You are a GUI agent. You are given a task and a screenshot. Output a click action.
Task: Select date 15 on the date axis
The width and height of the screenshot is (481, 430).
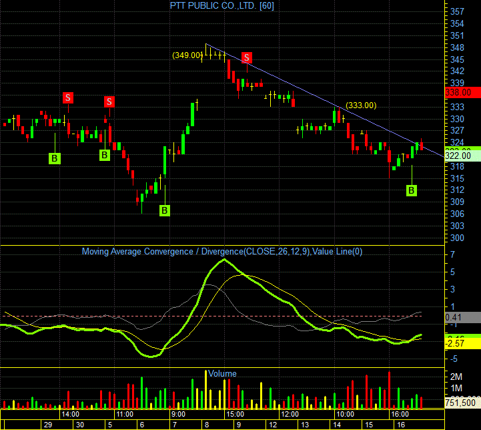point(369,425)
